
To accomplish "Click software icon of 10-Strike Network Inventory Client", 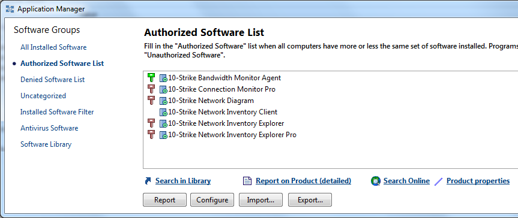I will coord(163,112).
